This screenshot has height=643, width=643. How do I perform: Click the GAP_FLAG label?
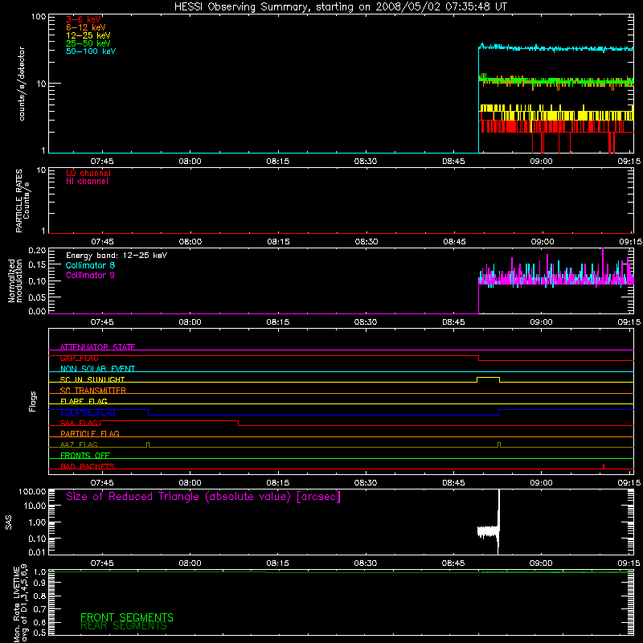[79, 358]
